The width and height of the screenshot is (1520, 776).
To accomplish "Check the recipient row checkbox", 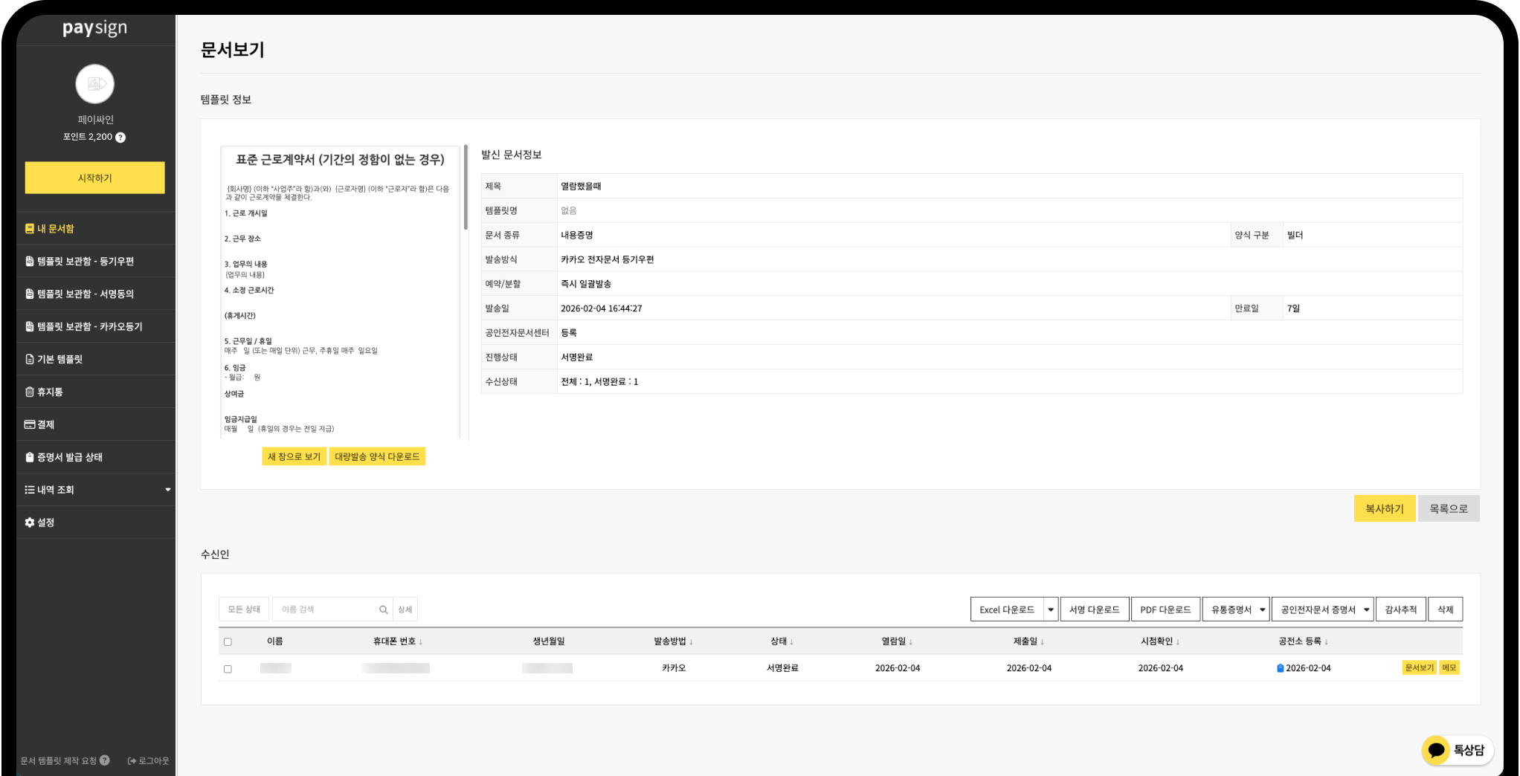I will (228, 669).
